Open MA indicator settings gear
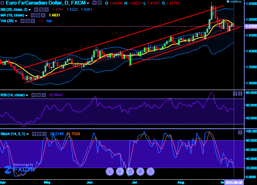The width and height of the screenshot is (257, 185). [x=38, y=15]
